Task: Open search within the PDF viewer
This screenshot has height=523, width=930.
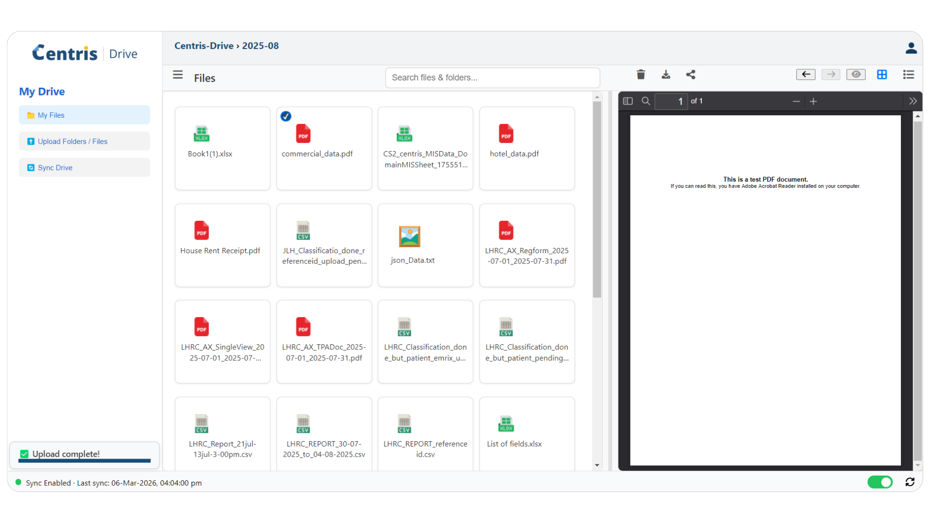Action: point(646,101)
